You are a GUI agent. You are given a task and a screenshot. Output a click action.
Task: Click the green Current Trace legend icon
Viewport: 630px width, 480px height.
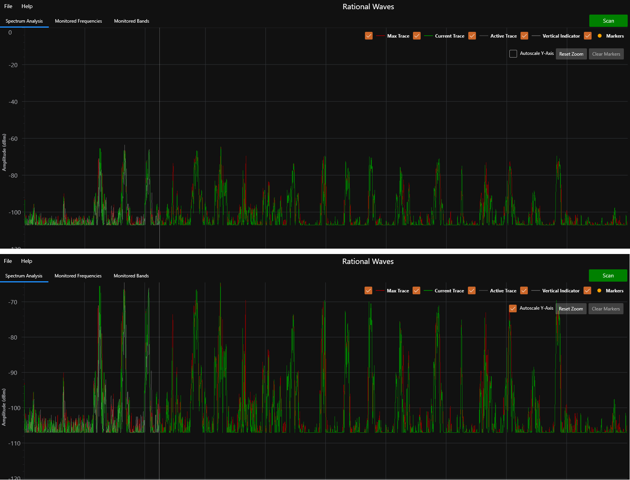428,36
